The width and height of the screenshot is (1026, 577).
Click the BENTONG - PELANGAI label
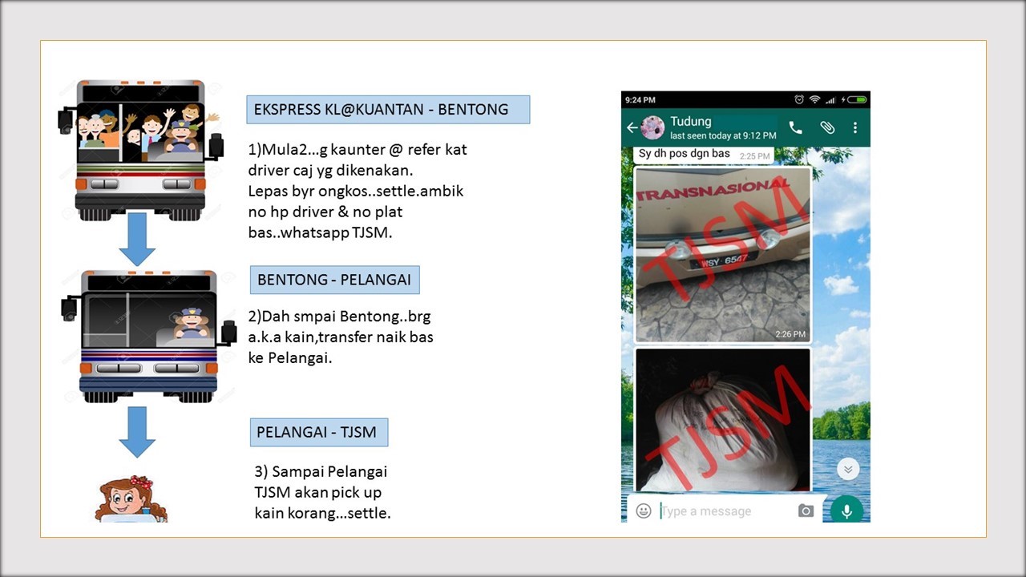click(x=334, y=280)
